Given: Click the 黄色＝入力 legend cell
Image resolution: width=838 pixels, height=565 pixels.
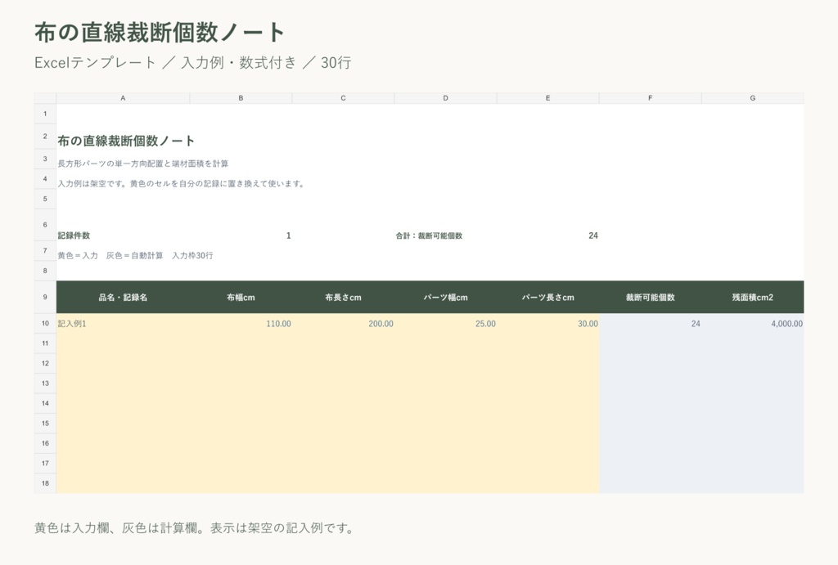Looking at the screenshot, I should 135,256.
